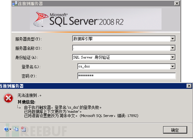Close the 连接到服务器 login window
Viewport: 193px width, 139px height.
pyautogui.click(x=177, y=3)
